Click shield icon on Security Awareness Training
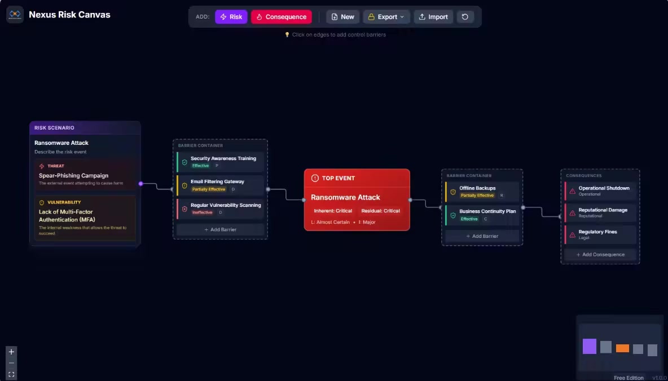 184,162
